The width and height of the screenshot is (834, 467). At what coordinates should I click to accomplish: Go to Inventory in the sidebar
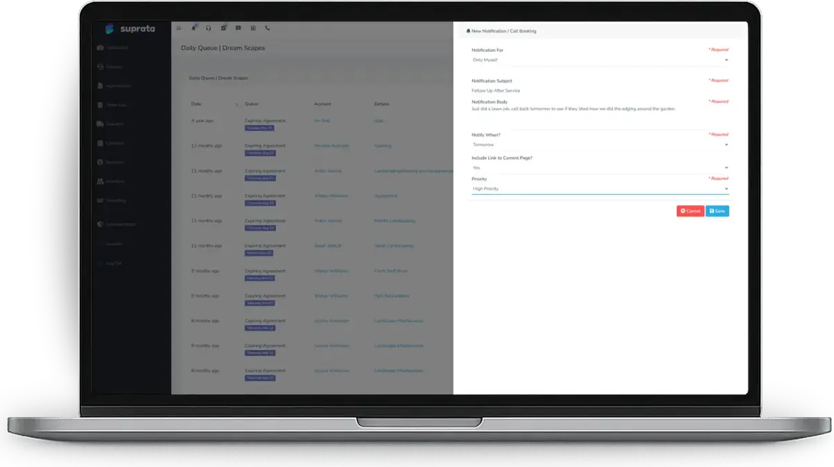[x=111, y=182]
